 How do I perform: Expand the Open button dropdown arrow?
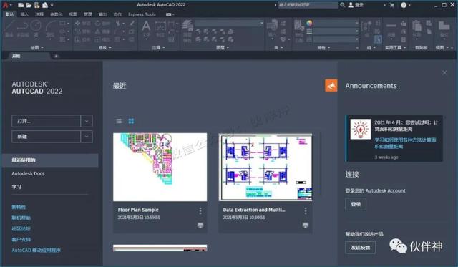(87, 121)
